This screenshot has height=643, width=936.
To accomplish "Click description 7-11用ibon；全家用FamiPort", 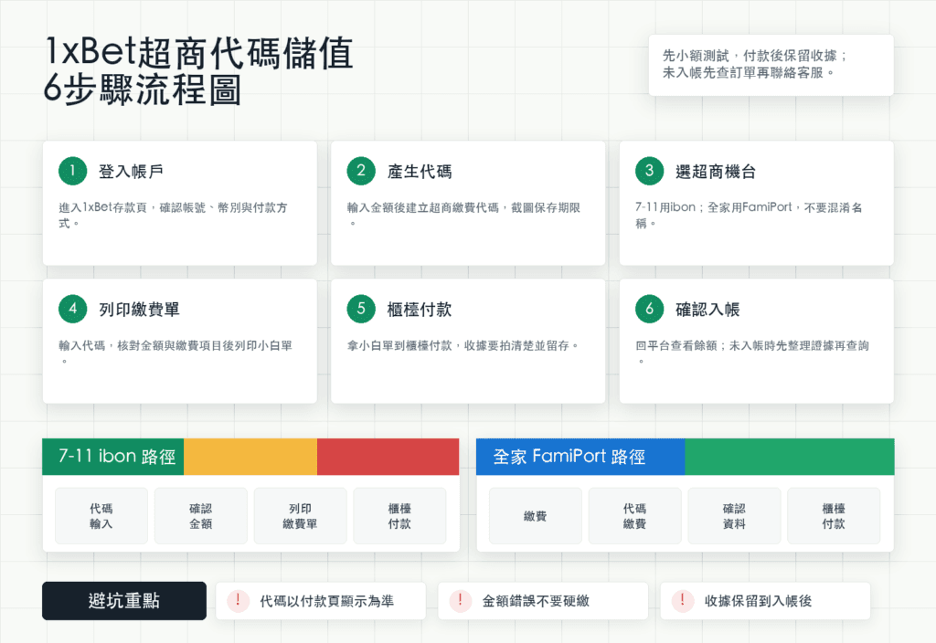I will click(749, 216).
